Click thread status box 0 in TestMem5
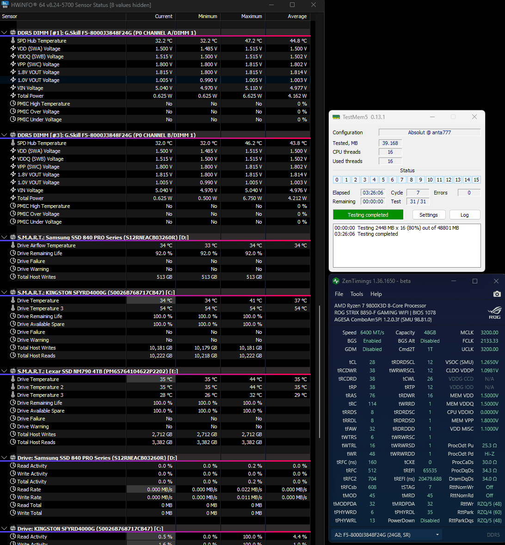This screenshot has height=545, width=505. [337, 180]
